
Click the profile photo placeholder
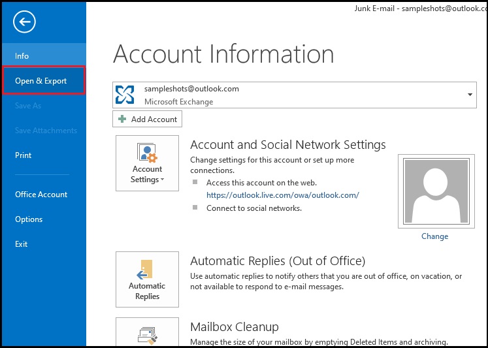(436, 191)
